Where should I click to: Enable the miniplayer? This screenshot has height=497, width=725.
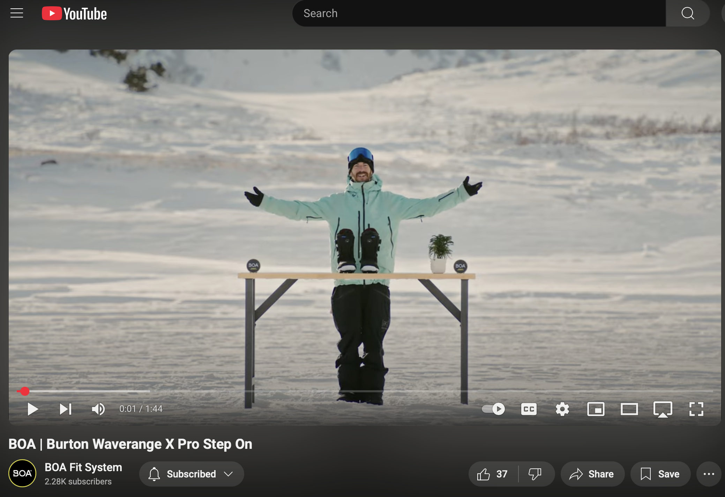pos(596,409)
